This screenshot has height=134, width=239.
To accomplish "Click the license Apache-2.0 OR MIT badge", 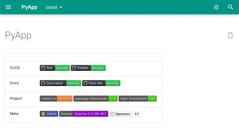I will [x=84, y=114].
